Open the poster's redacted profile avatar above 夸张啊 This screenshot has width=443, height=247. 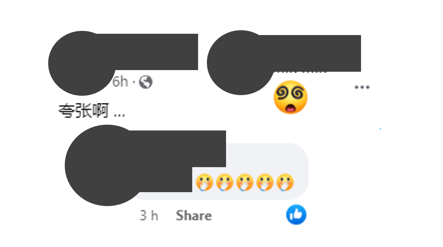[x=82, y=63]
